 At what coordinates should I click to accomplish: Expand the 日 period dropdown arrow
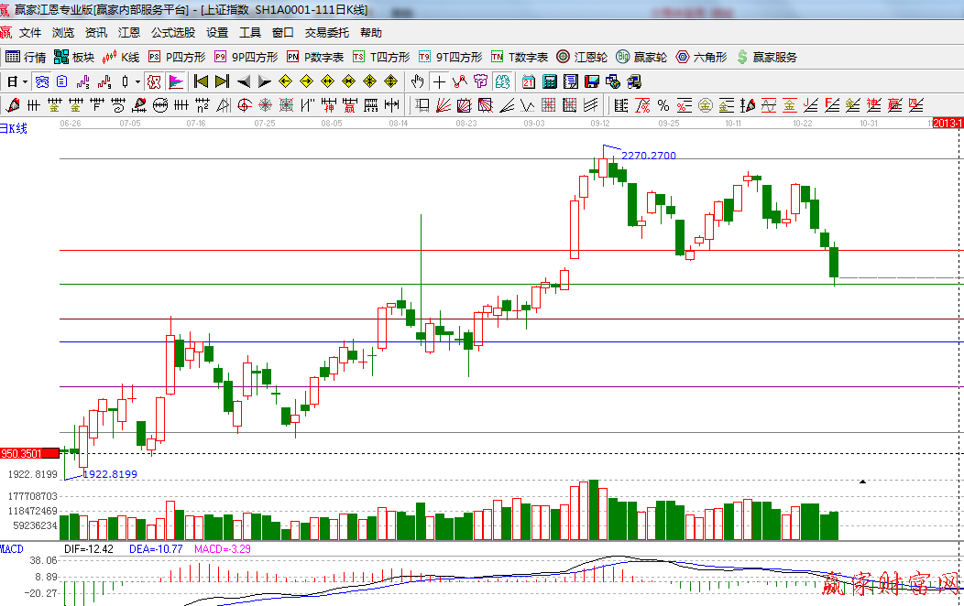pos(24,81)
